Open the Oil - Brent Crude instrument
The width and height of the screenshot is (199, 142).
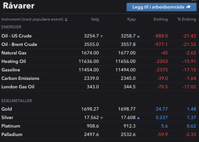(19, 45)
